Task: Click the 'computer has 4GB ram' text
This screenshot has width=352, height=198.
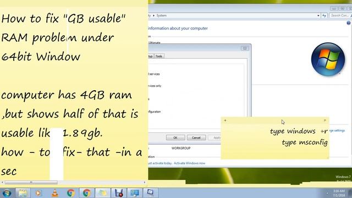Action: click(67, 95)
